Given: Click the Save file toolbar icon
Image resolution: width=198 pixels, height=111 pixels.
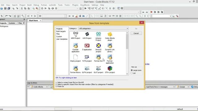Looking at the screenshot, I should (x=5, y=8).
